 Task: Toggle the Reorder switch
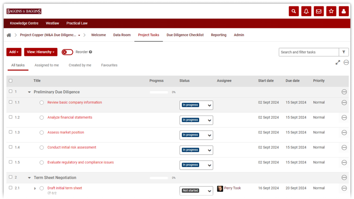click(67, 52)
